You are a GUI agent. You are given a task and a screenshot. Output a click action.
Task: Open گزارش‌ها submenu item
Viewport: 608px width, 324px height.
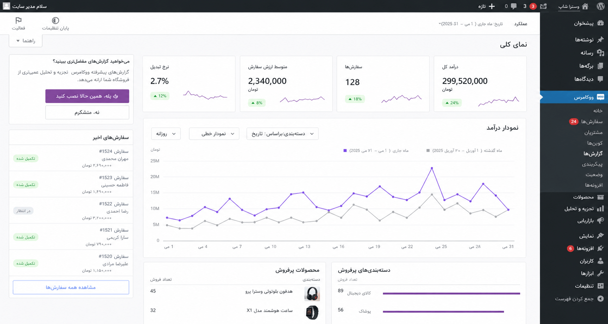click(593, 154)
